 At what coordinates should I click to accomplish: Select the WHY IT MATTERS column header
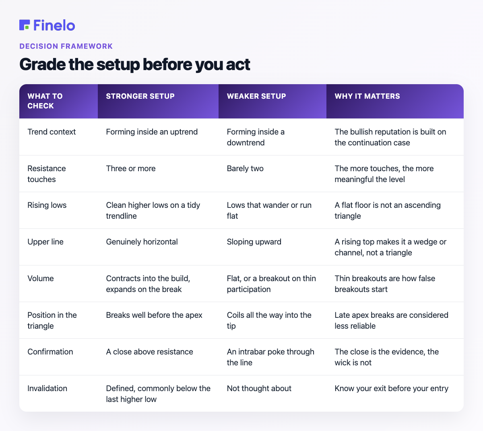click(367, 96)
